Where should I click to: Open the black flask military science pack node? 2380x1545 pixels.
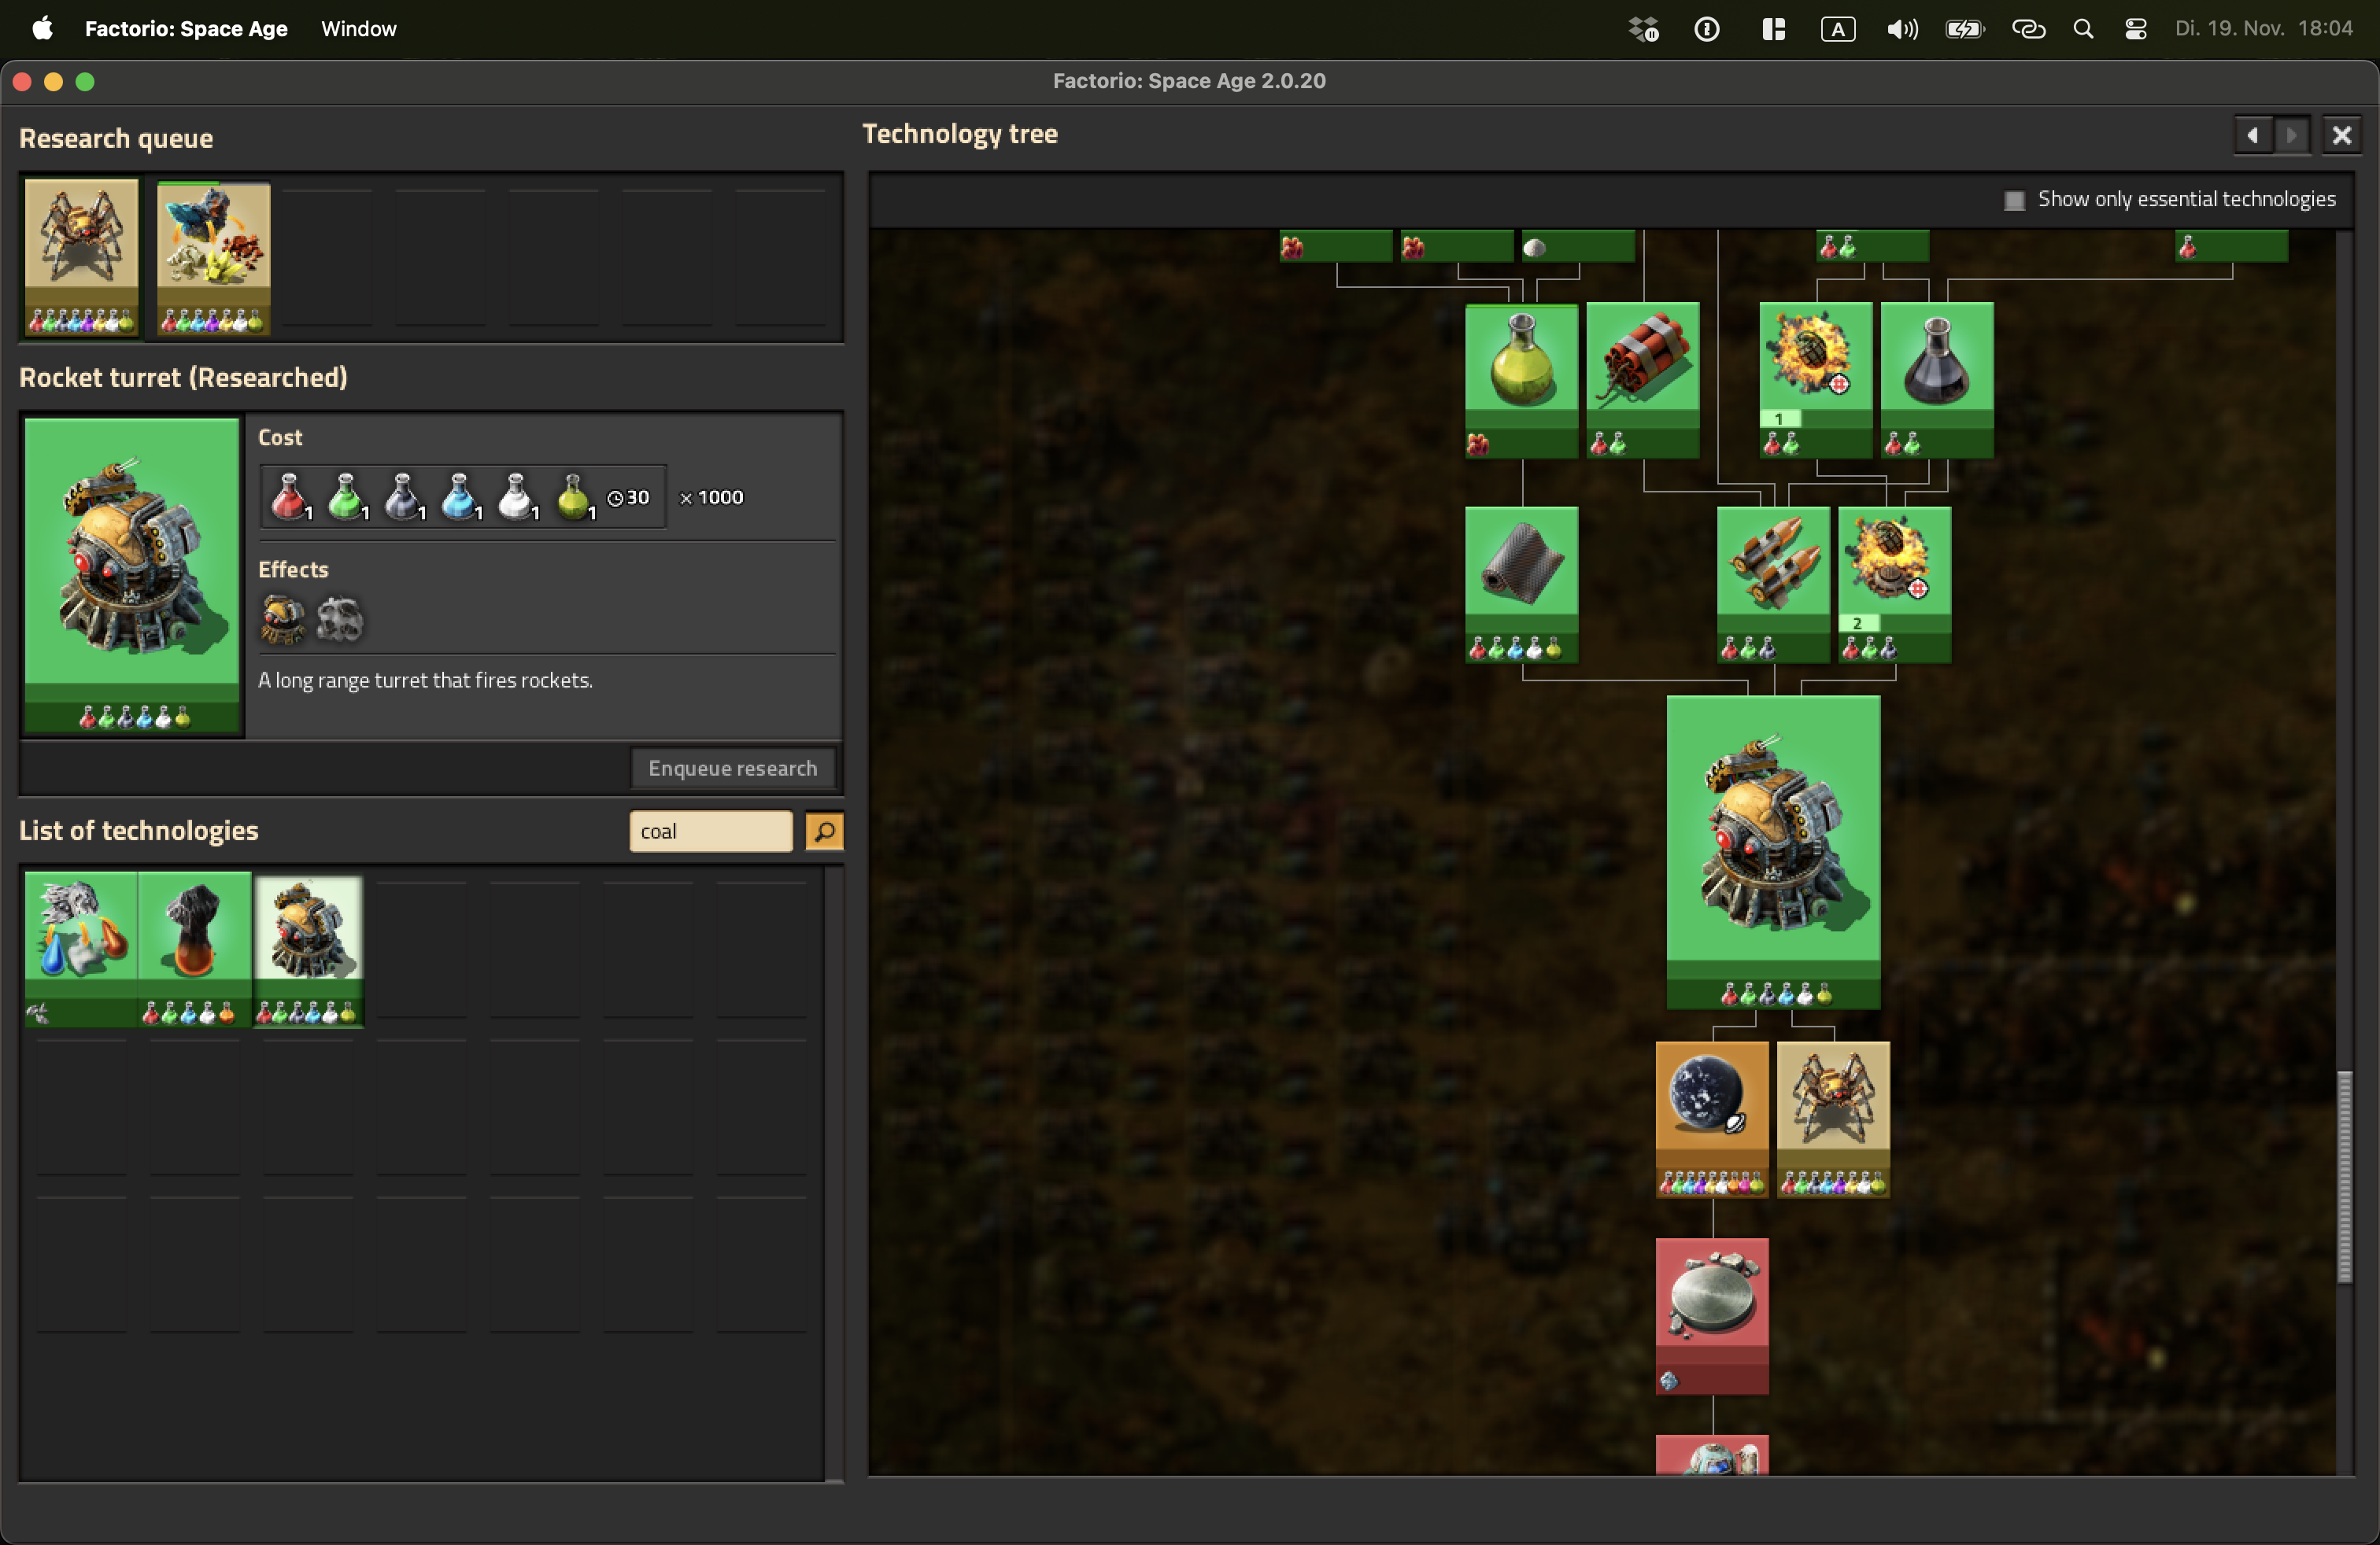pos(1936,380)
